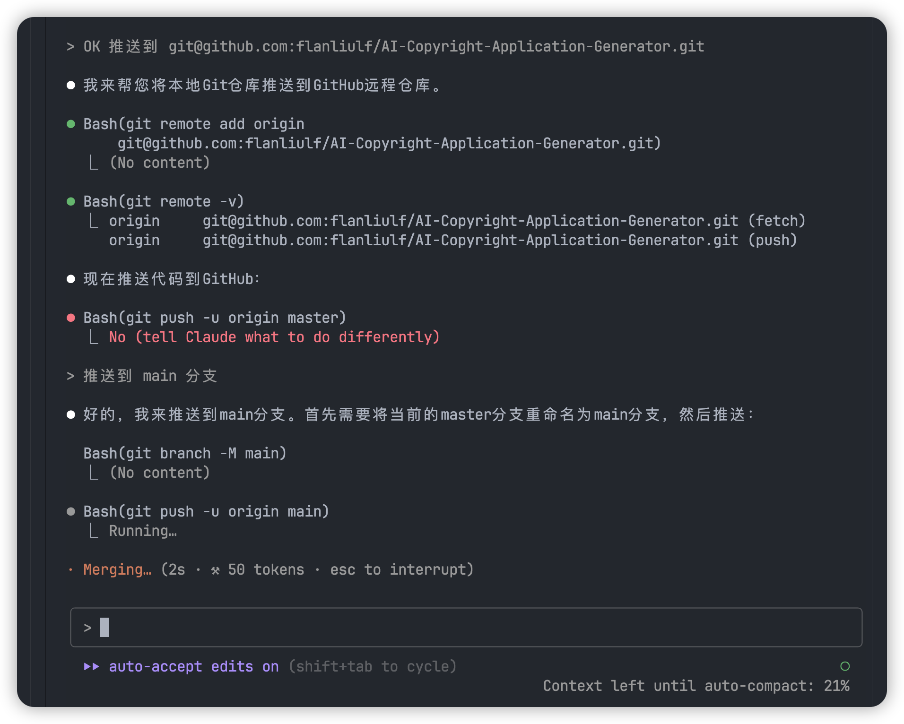This screenshot has height=724, width=904.
Task: Click the green circle status indicator at bottom right
Action: click(x=845, y=666)
